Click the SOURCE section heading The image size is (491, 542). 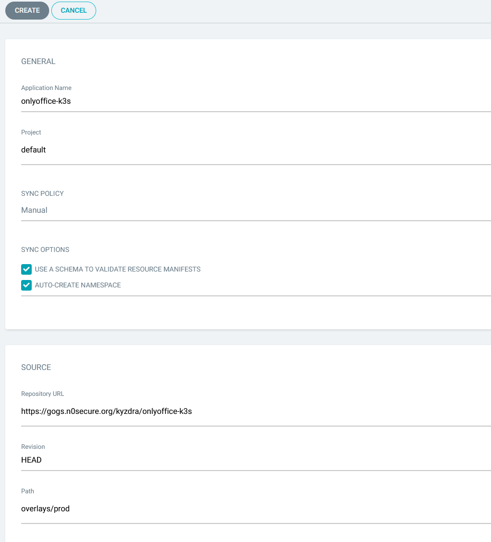tap(36, 367)
